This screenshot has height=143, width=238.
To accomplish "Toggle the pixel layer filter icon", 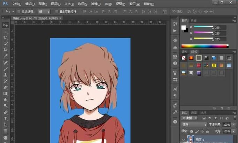I will (204, 118).
